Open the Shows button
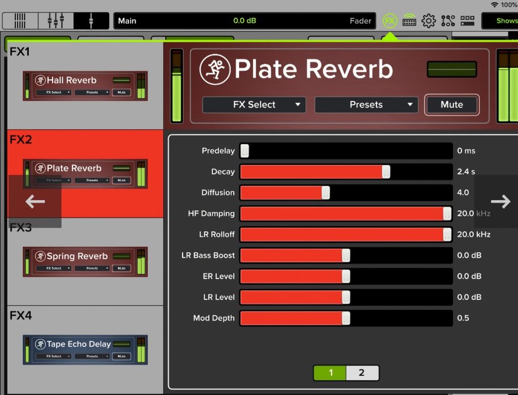 coord(500,21)
